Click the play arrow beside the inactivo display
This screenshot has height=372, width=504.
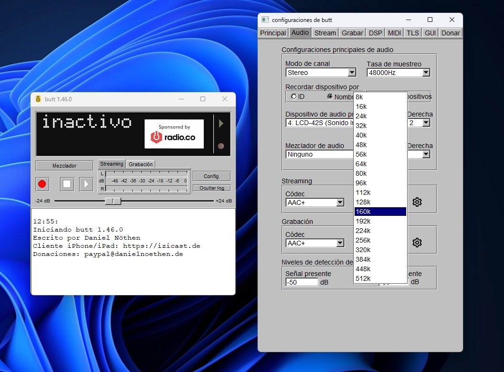[220, 123]
